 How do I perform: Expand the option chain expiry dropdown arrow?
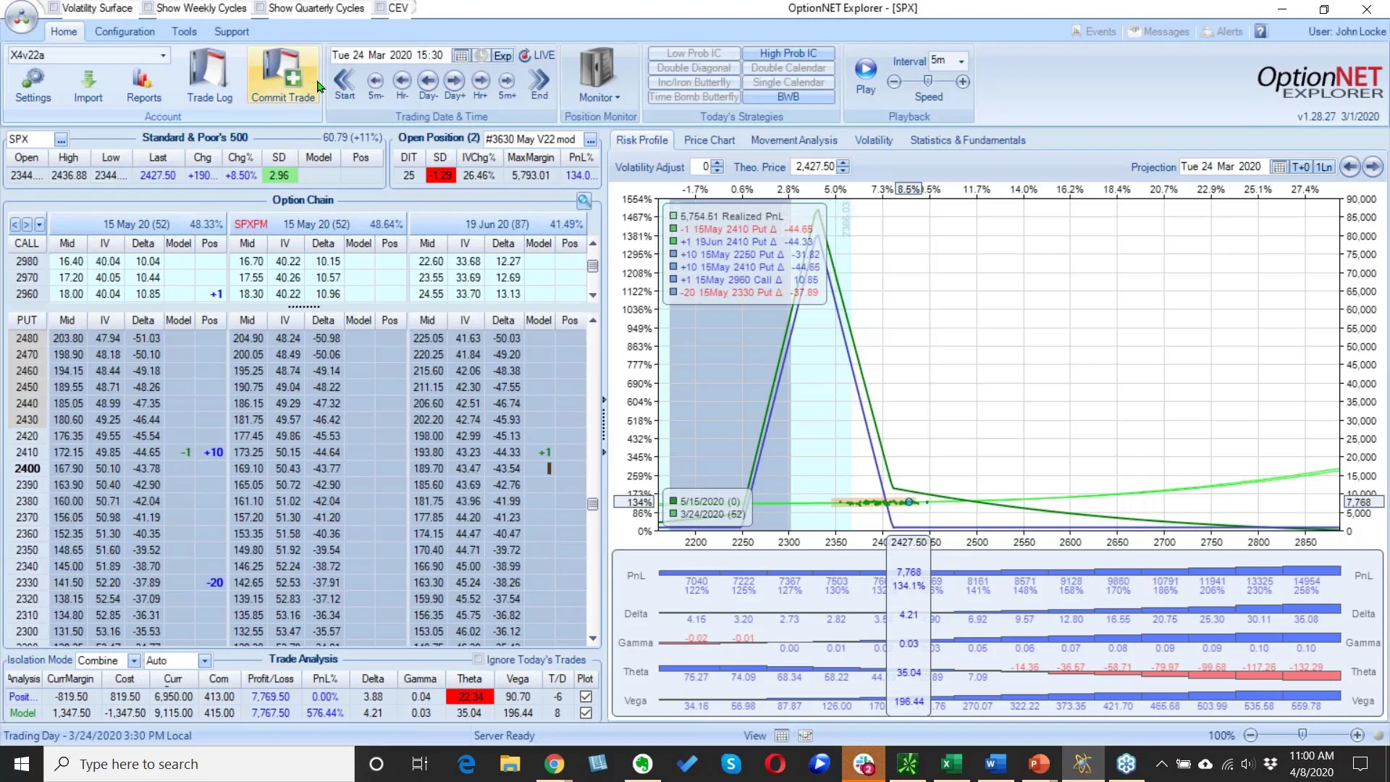39,224
